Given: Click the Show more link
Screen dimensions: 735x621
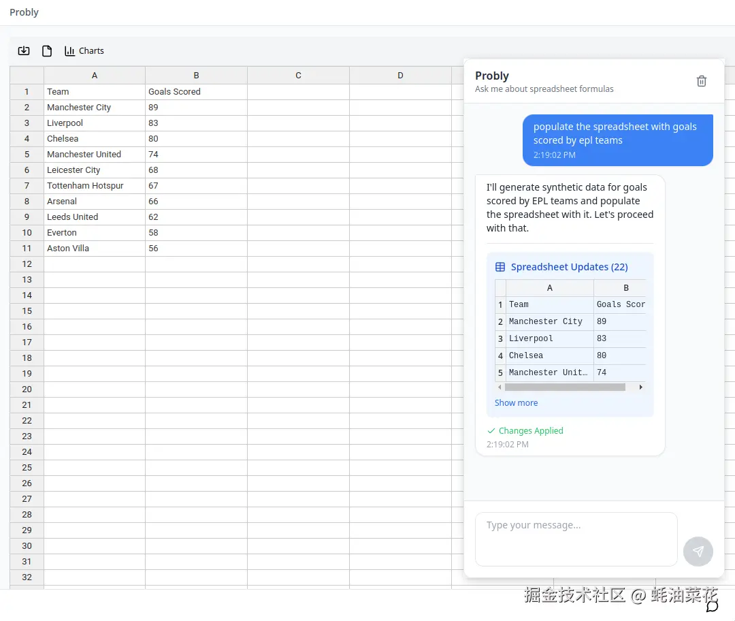Looking at the screenshot, I should [x=516, y=402].
